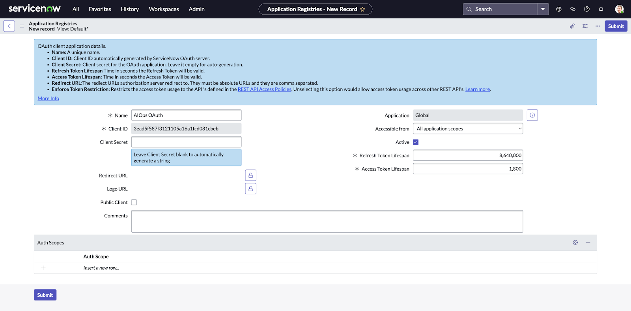Click the Application info icon
Viewport: 631px width, 311px height.
[532, 115]
